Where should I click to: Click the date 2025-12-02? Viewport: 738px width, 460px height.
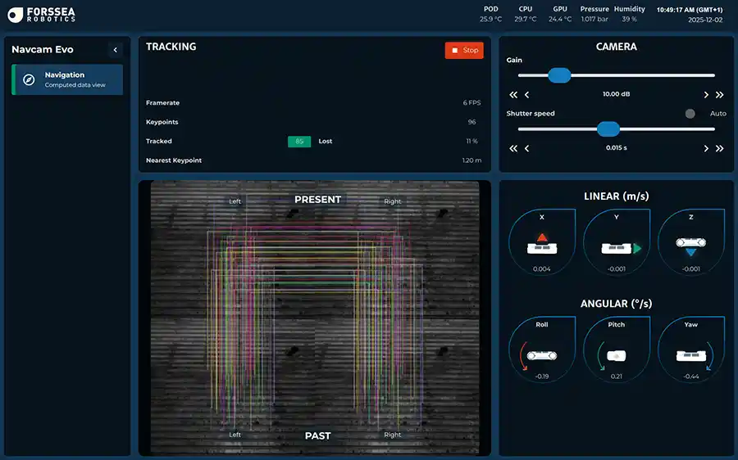coord(705,20)
